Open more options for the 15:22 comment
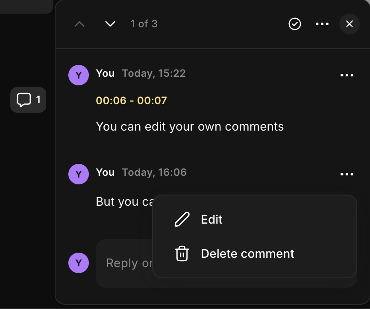Image resolution: width=370 pixels, height=309 pixels. tap(347, 75)
